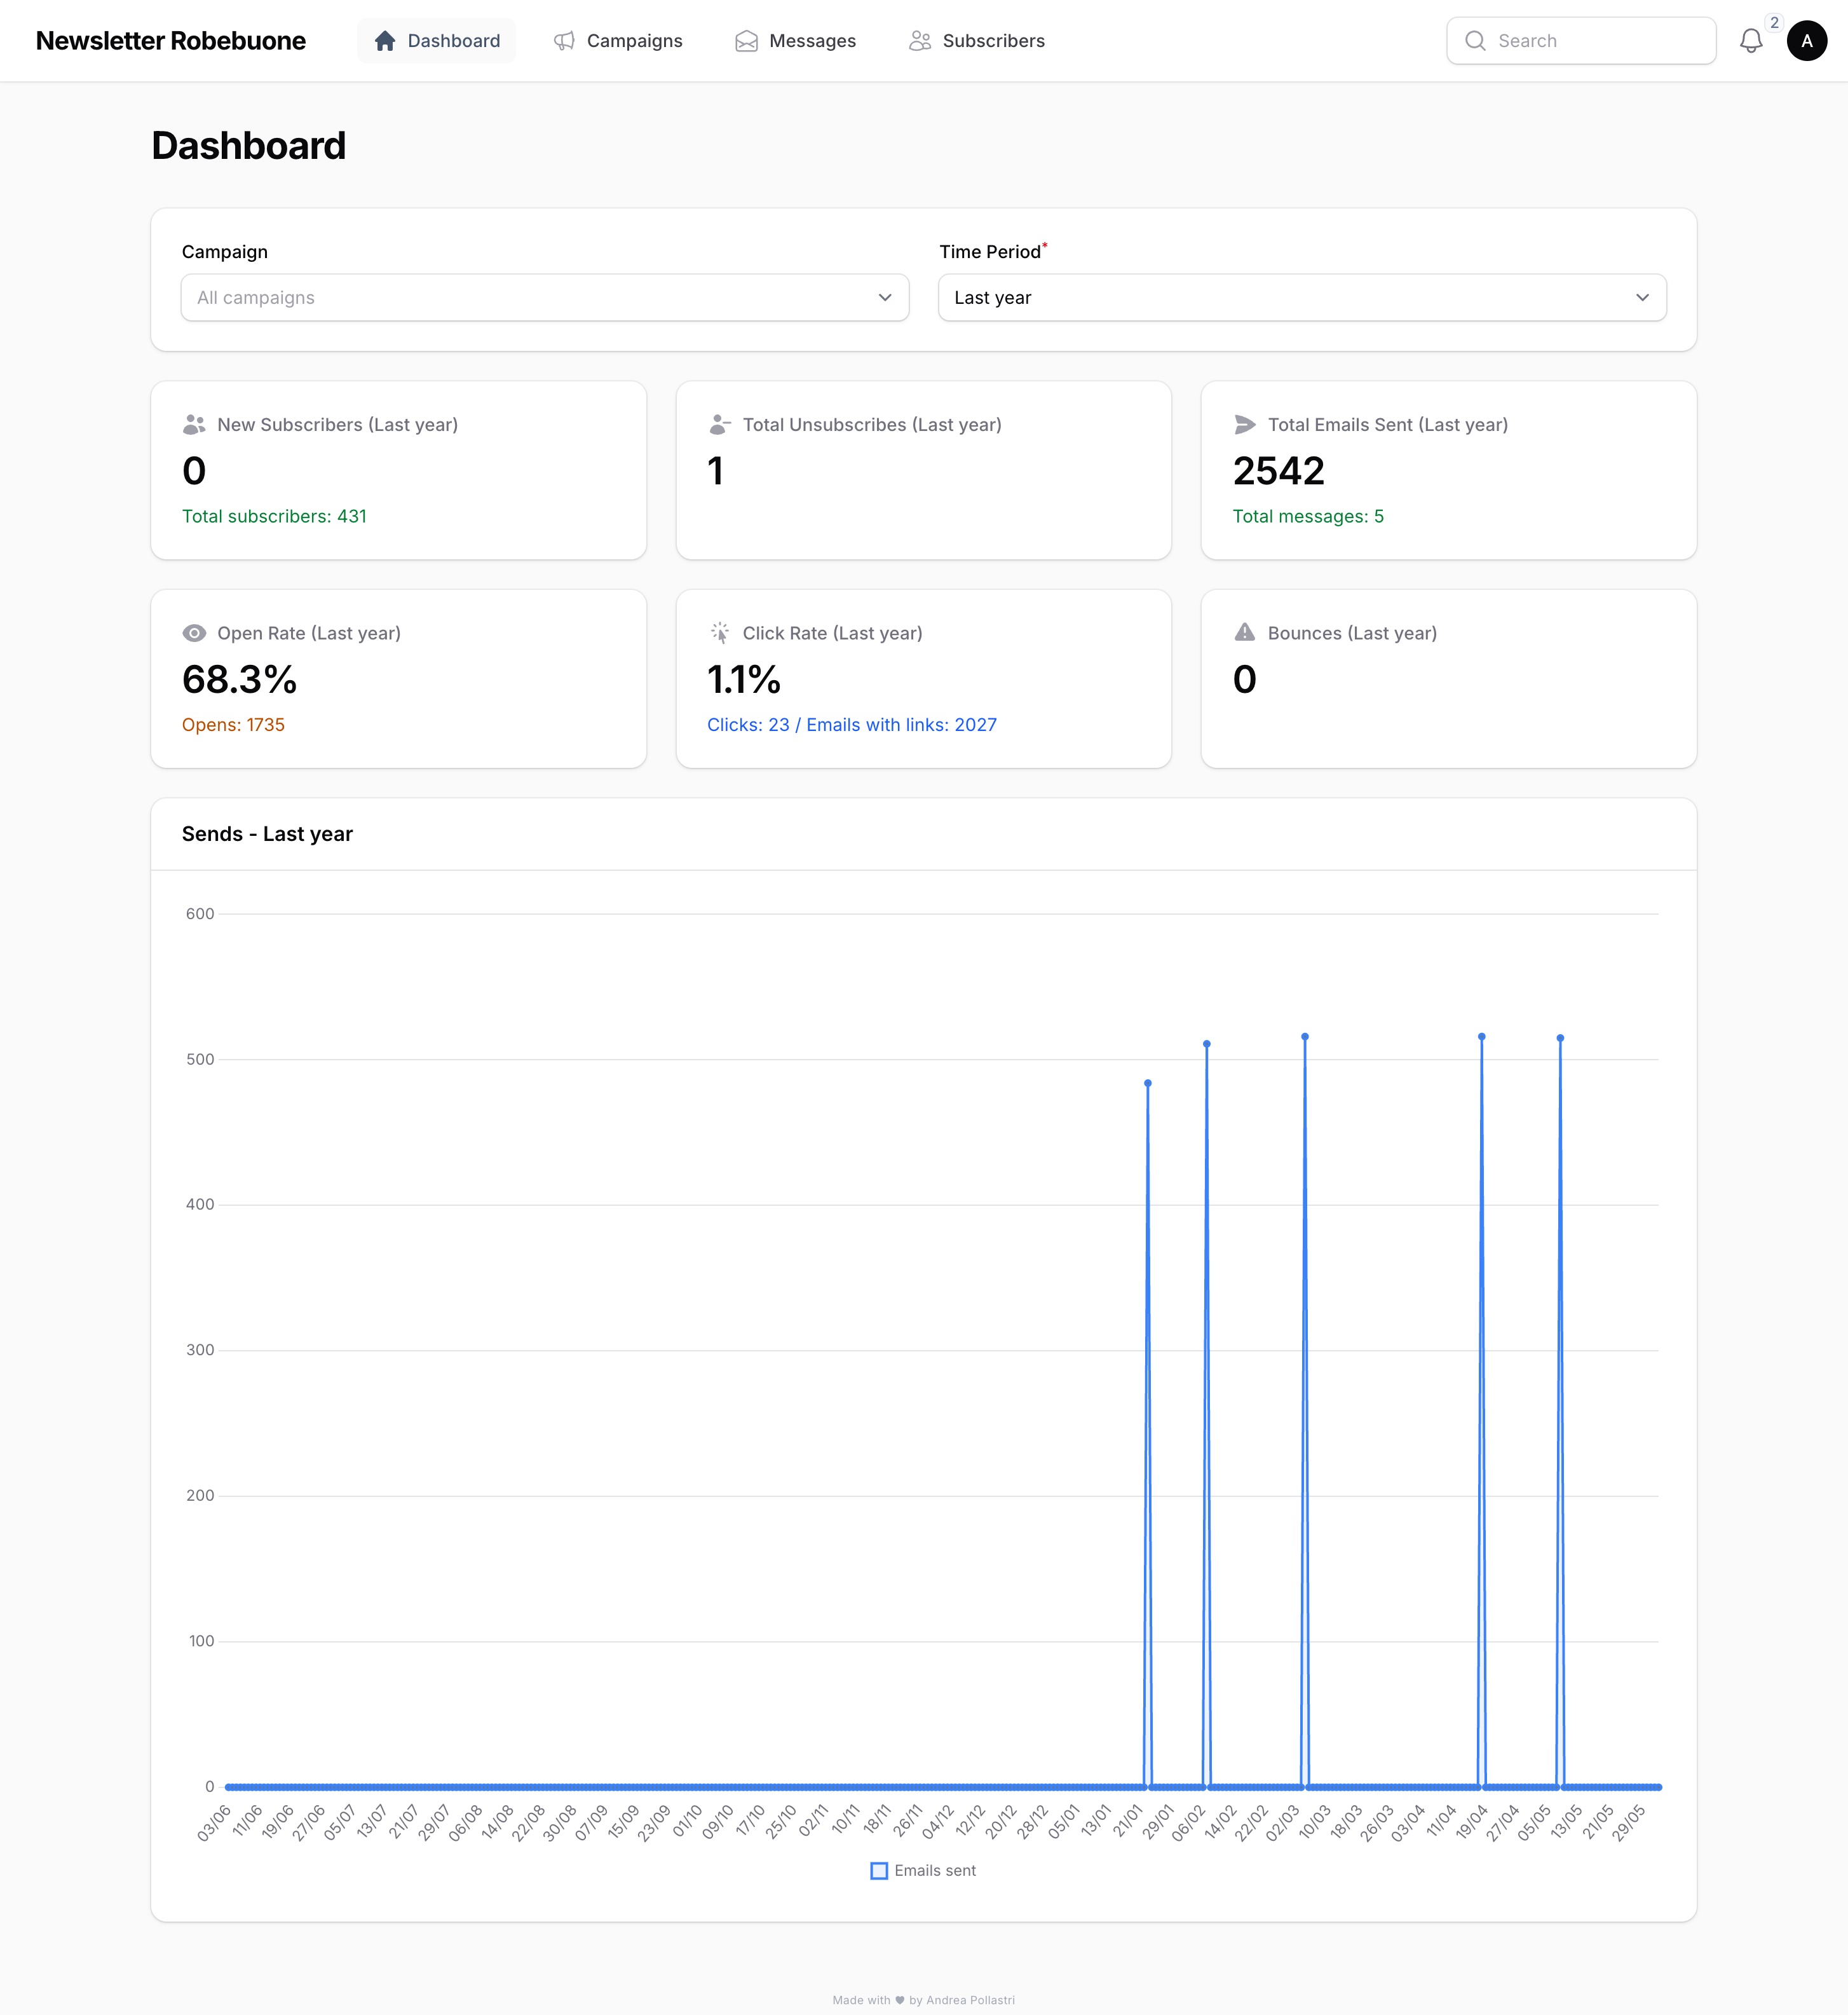The width and height of the screenshot is (1848, 2015).
Task: Click Clicks: 23 / Emails with links text
Action: pyautogui.click(x=852, y=725)
